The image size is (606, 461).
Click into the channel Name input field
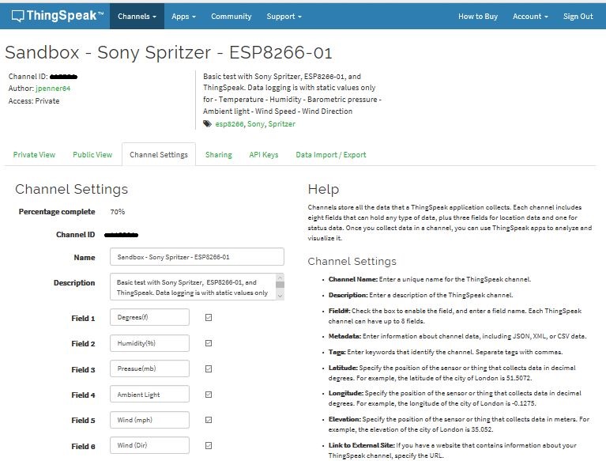(197, 257)
